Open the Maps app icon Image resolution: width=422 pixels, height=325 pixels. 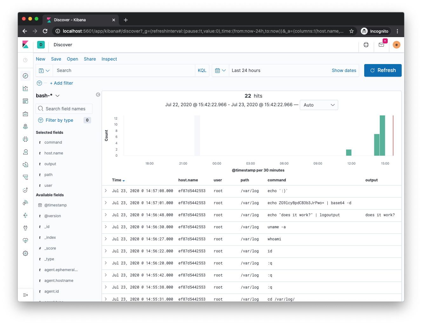[25, 127]
